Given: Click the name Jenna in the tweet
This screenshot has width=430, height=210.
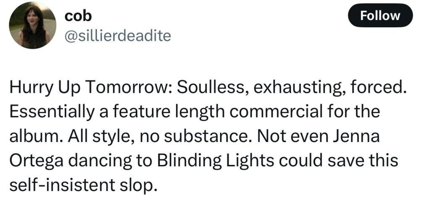Looking at the screenshot, I should pyautogui.click(x=356, y=136).
